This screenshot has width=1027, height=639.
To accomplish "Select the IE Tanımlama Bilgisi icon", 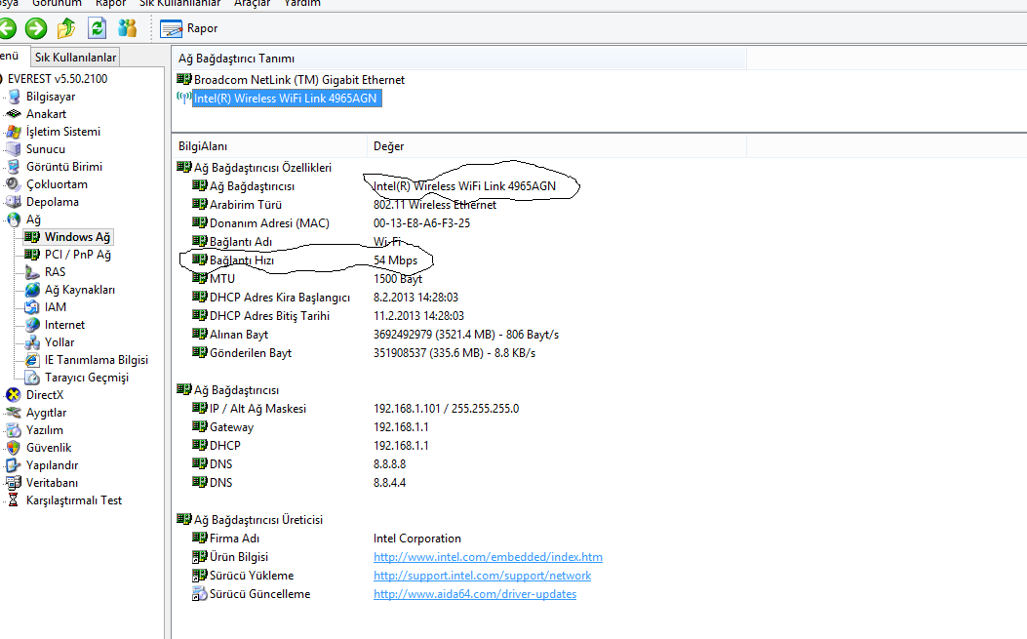I will click(32, 360).
